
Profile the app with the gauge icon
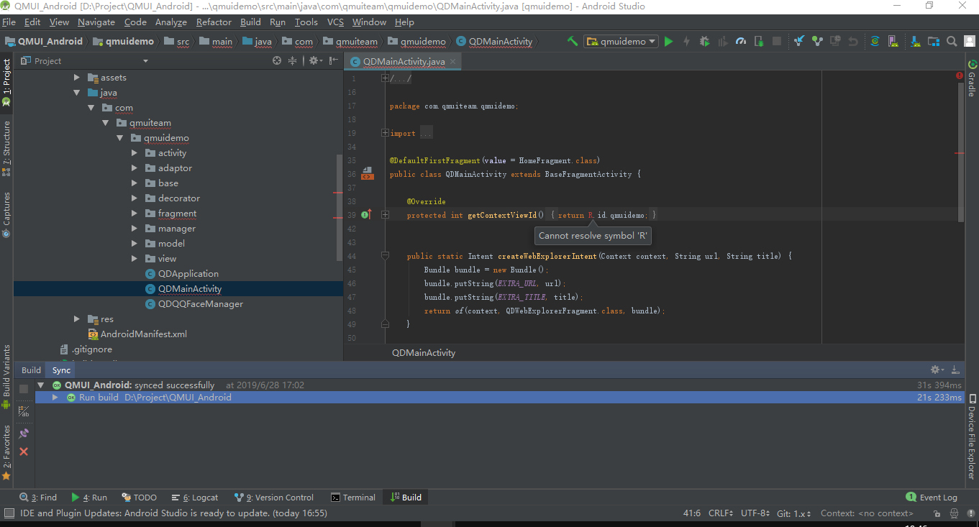pyautogui.click(x=740, y=41)
